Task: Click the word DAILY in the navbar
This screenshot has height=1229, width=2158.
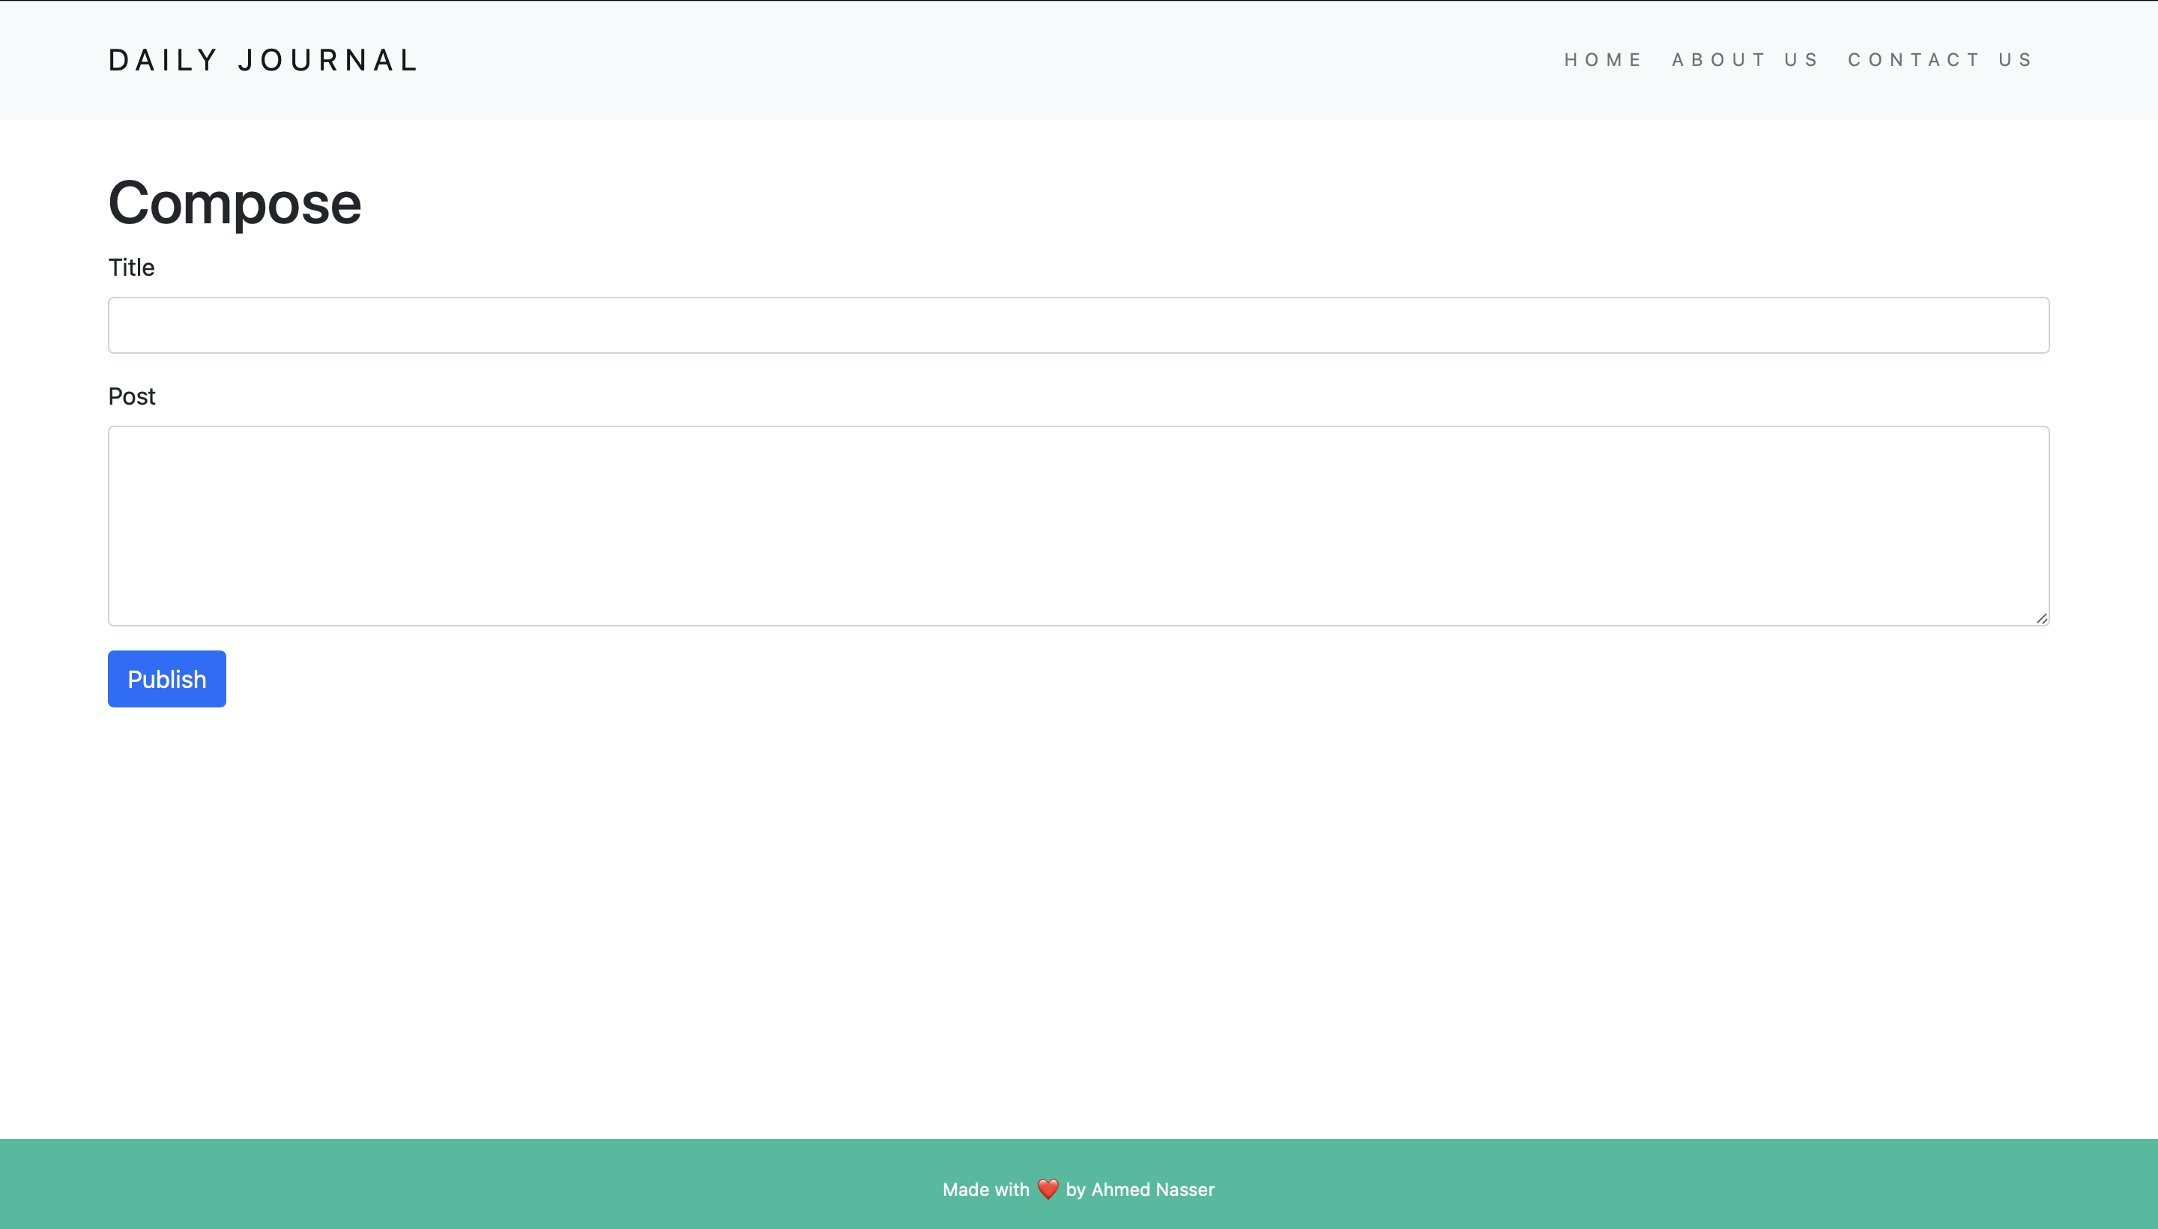Action: point(163,60)
